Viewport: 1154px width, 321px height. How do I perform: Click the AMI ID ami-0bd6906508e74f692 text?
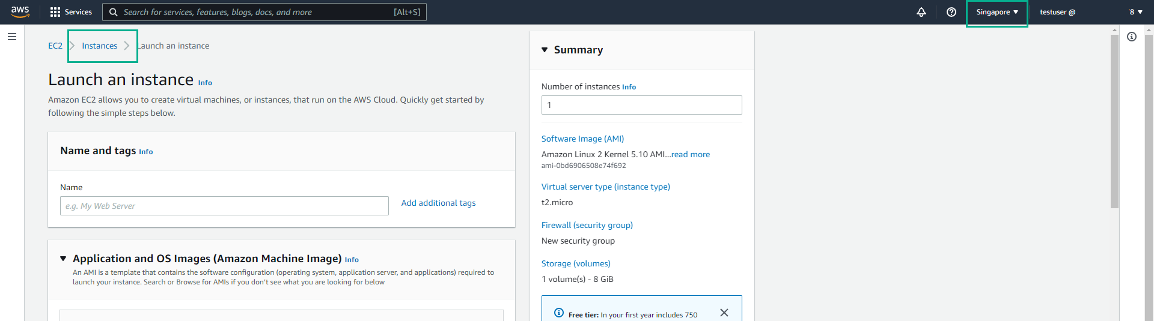coord(584,166)
